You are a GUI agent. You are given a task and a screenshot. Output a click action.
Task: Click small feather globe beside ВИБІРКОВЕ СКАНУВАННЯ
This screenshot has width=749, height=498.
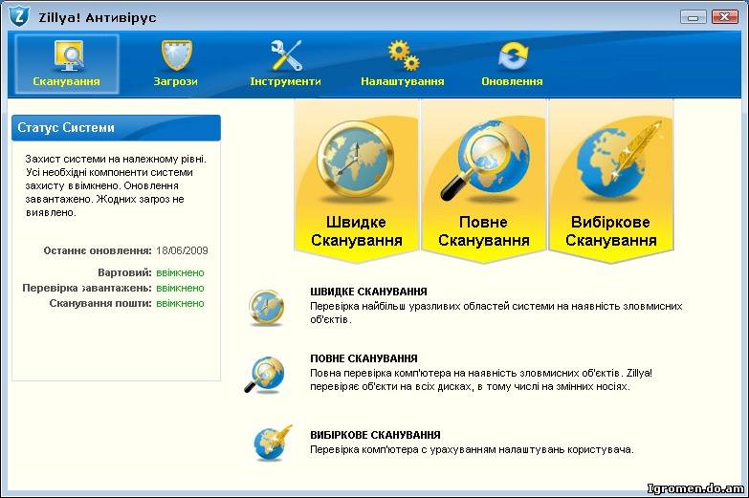click(273, 443)
